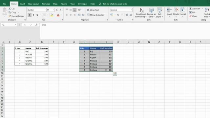The width and height of the screenshot is (210, 118).
Task: Toggle Align Left
Action: (67, 15)
